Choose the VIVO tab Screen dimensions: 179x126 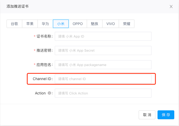tap(111, 24)
